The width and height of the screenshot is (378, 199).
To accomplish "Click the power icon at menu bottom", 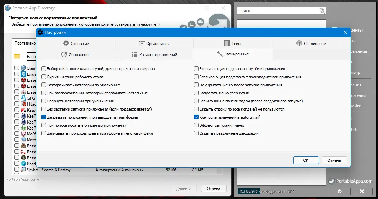I will coord(340,191).
